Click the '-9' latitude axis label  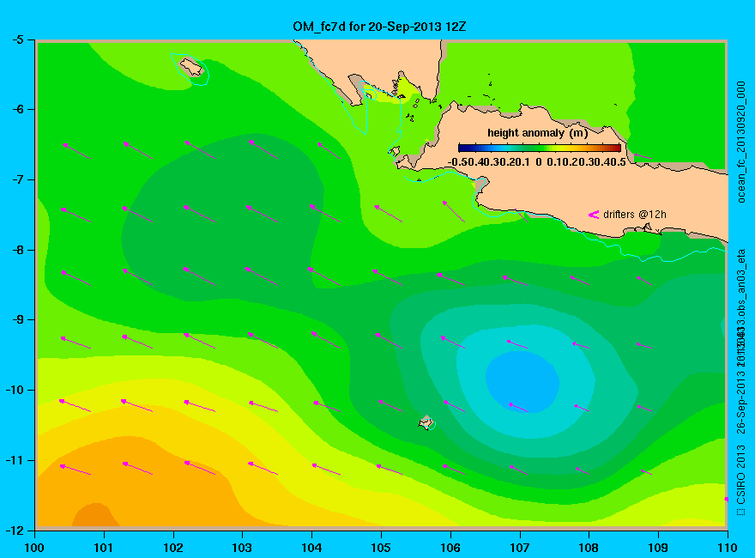click(x=17, y=319)
